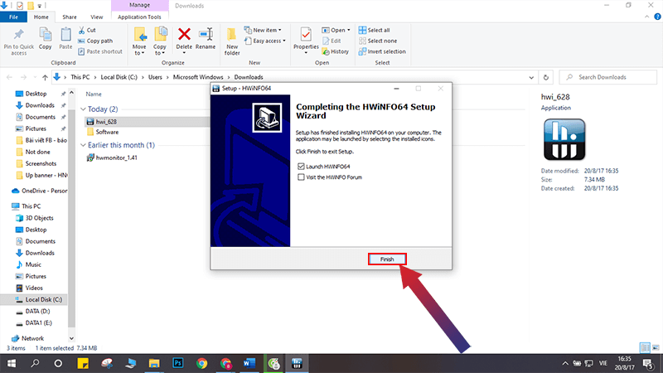Screen dimensions: 663x373
Task: Click HWiNFO setup taskbar icon
Action: 297,363
